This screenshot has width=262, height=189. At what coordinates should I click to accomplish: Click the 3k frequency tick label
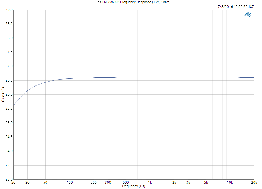(188, 183)
